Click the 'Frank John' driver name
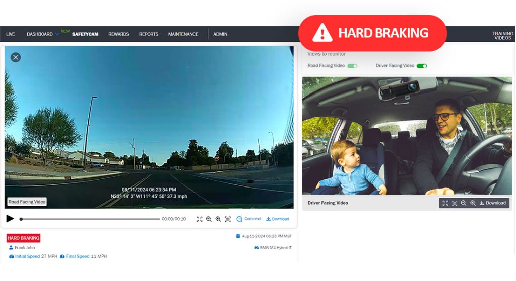 pyautogui.click(x=25, y=248)
